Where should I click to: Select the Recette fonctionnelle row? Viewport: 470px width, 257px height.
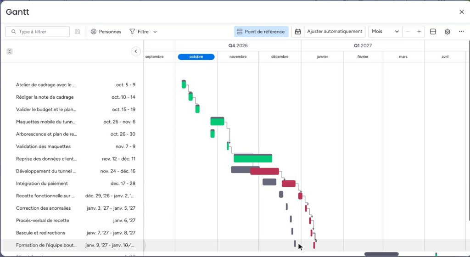click(72, 196)
